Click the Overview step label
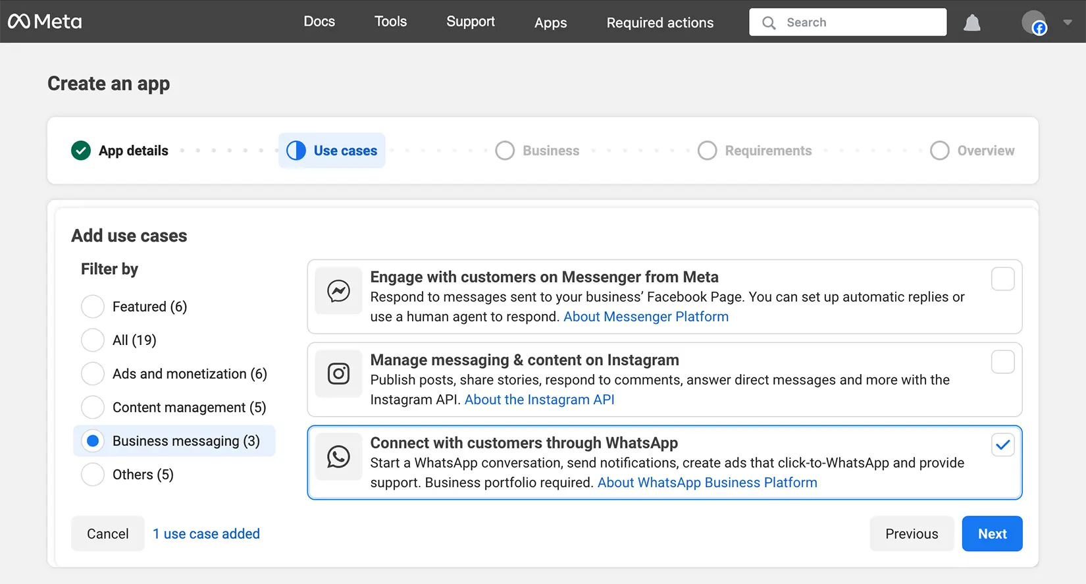 click(x=985, y=151)
